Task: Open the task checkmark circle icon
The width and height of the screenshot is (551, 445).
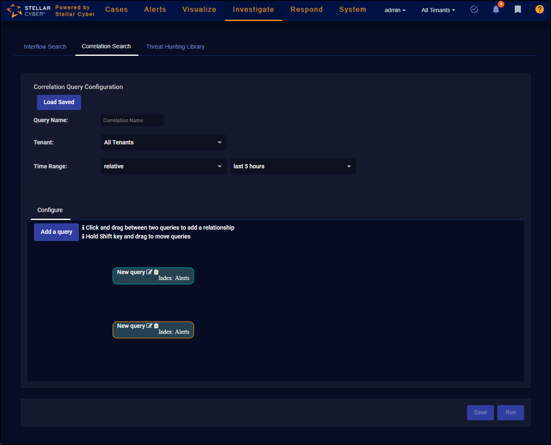Action: 474,10
